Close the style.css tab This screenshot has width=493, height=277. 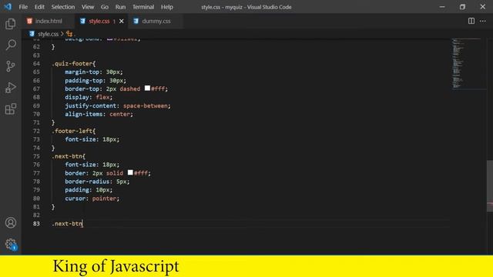tap(122, 21)
